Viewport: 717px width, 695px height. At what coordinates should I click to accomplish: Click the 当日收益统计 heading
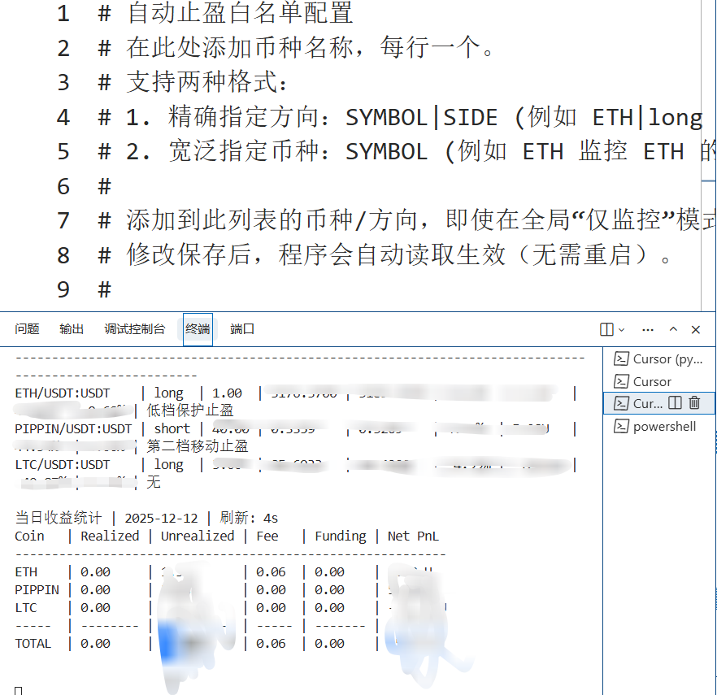click(x=58, y=518)
